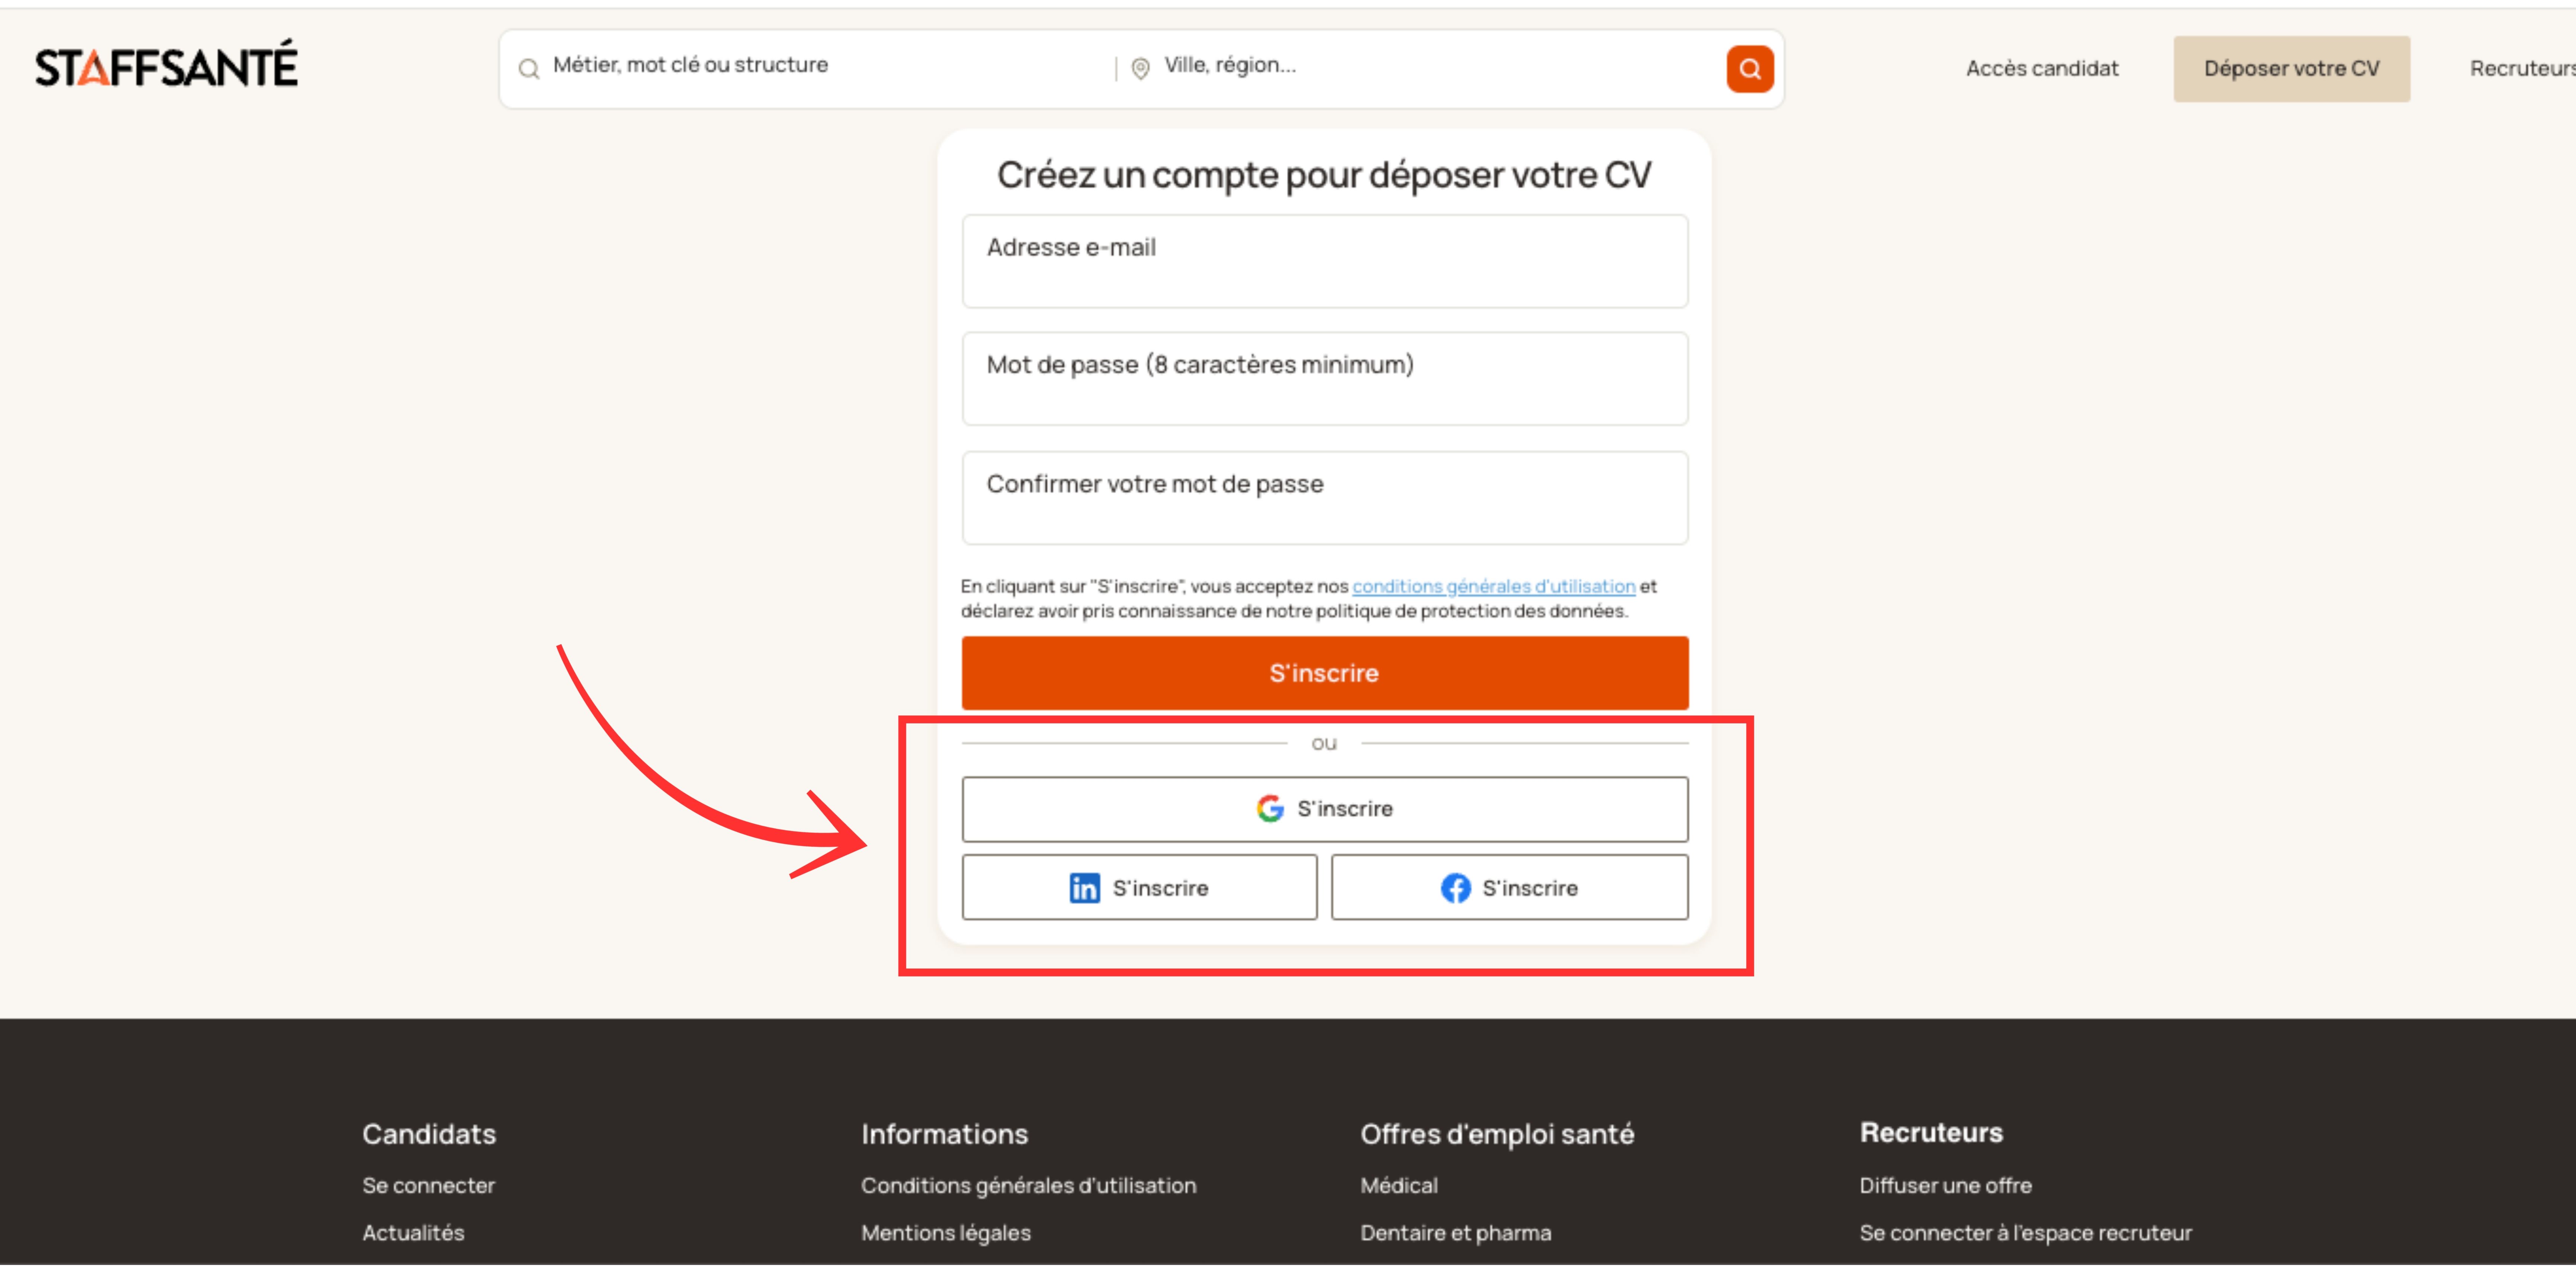Open Accès candidat in the header

(x=2042, y=69)
